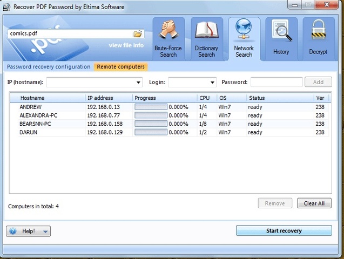Click the application icon in title bar
This screenshot has height=259, width=344.
tap(6, 7)
